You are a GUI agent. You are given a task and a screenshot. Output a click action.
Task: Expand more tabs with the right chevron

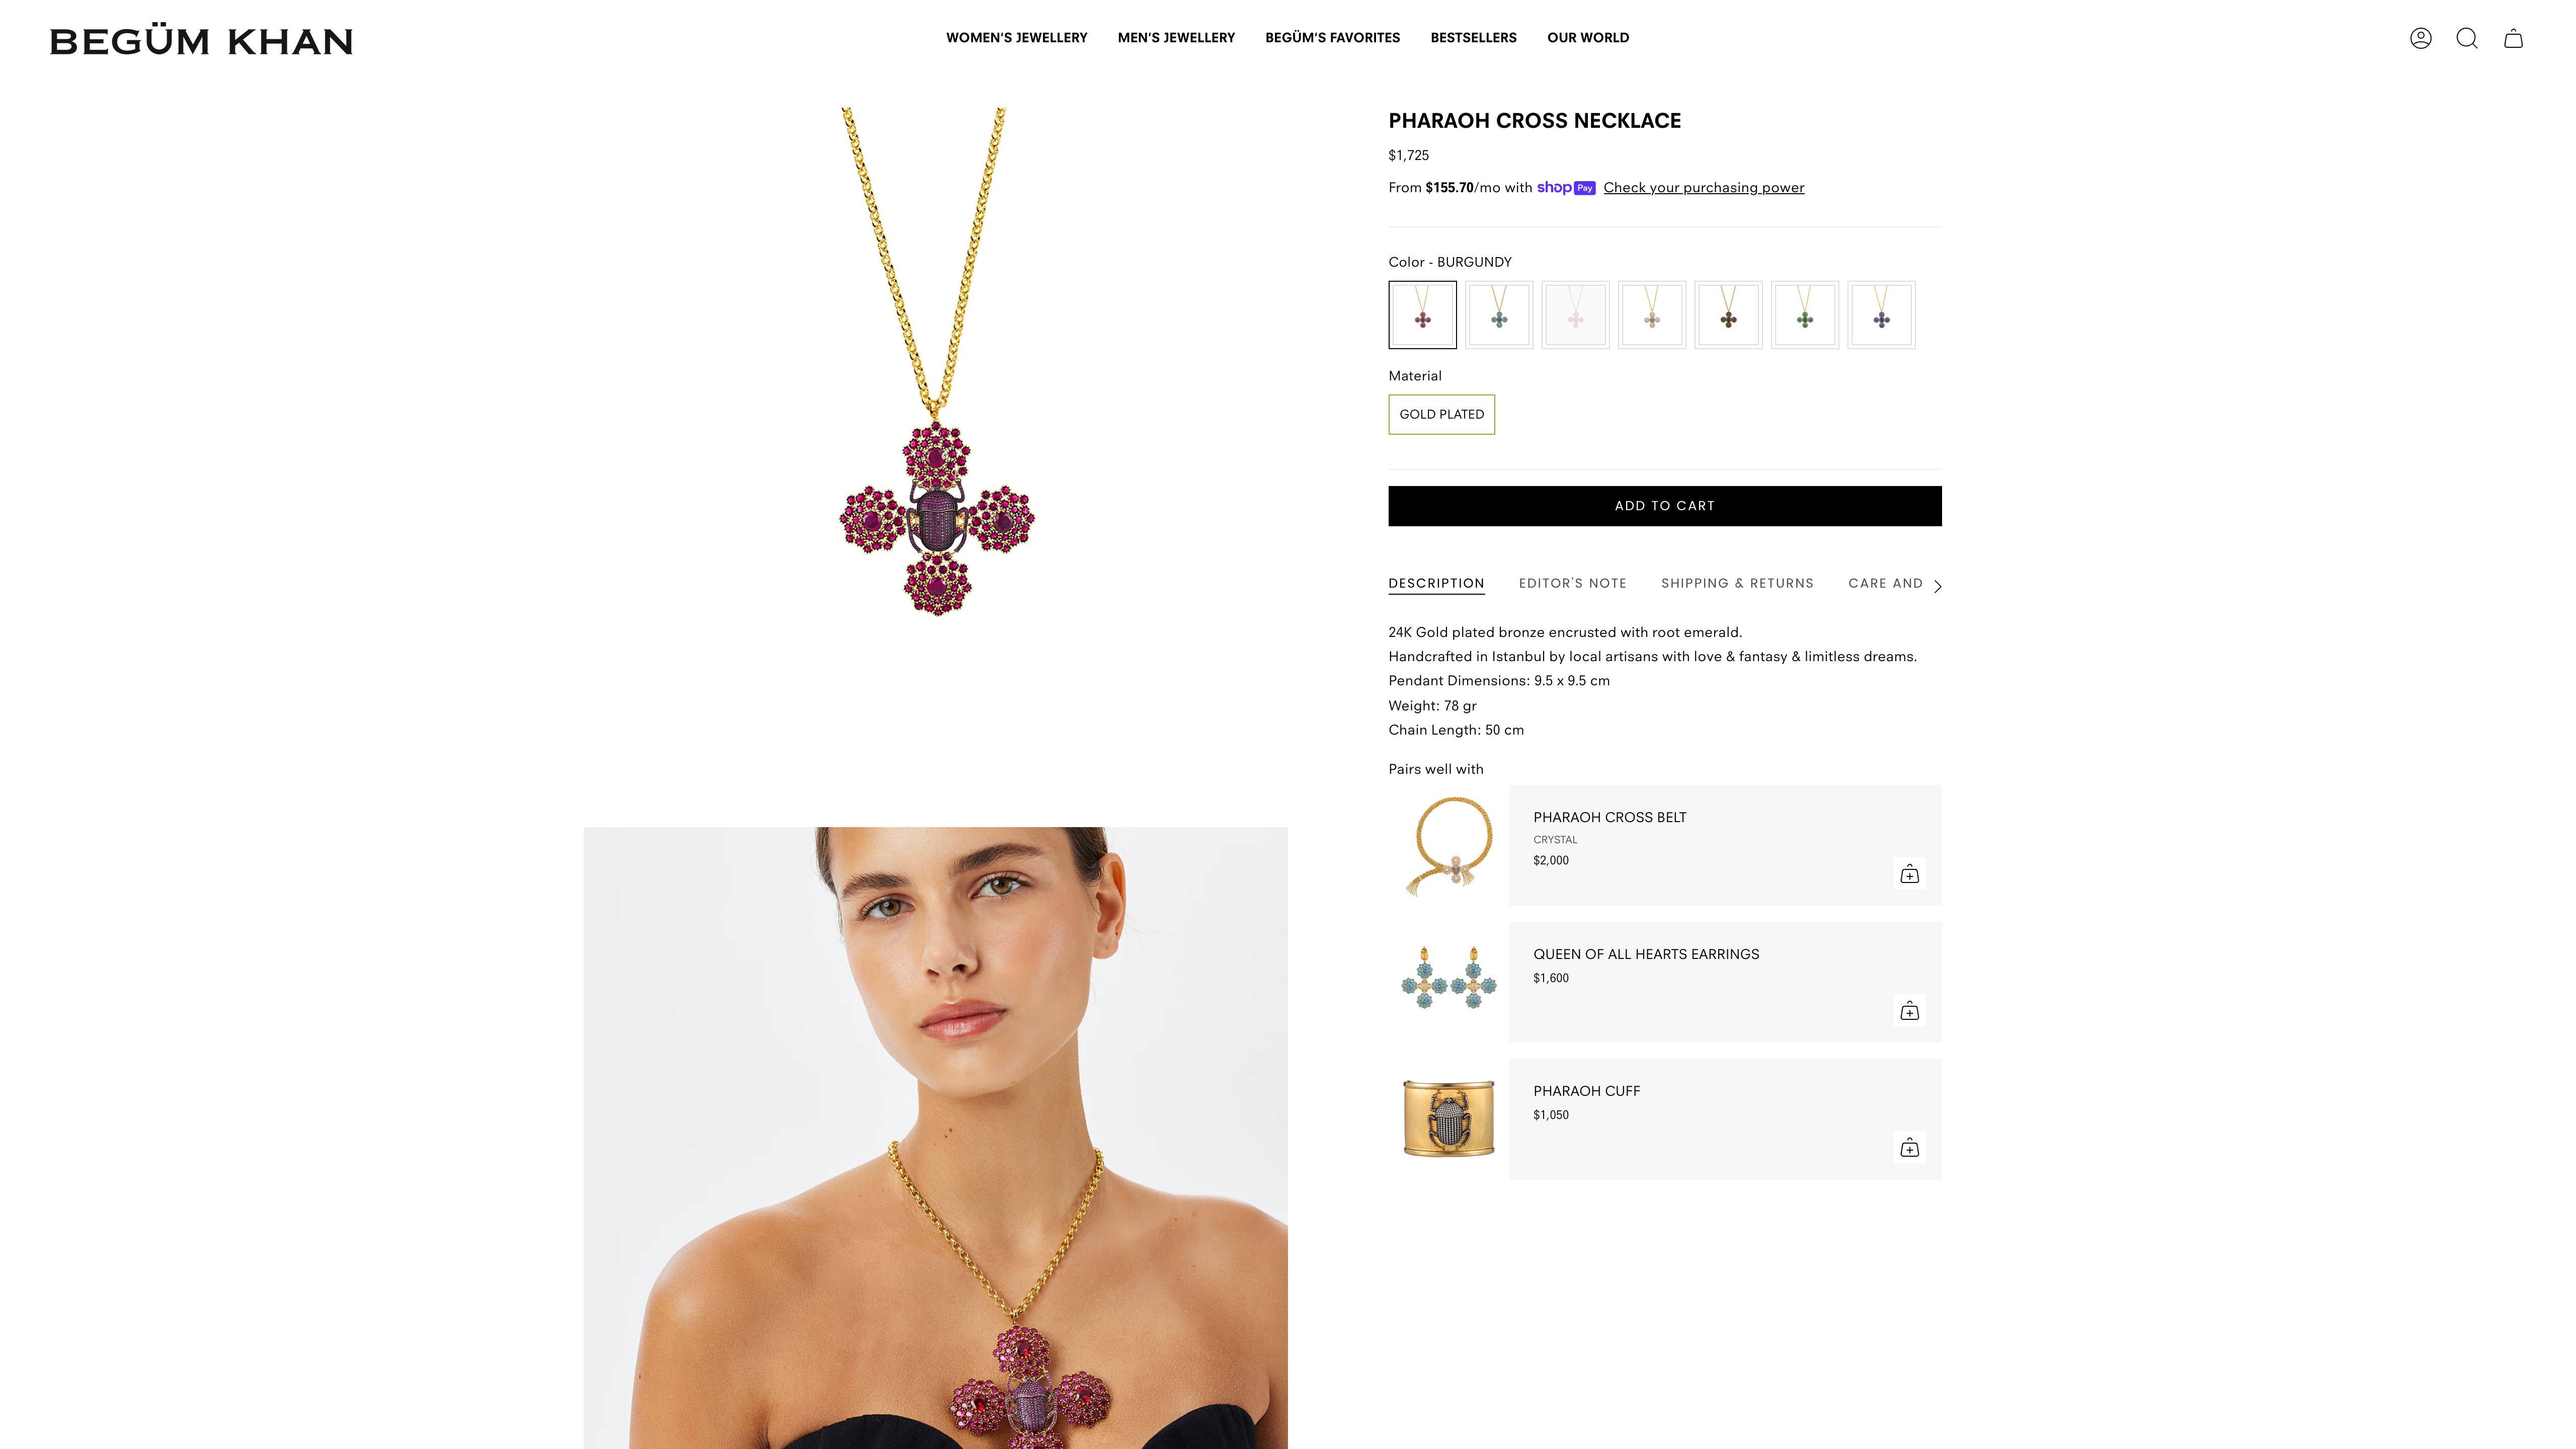pos(1937,586)
